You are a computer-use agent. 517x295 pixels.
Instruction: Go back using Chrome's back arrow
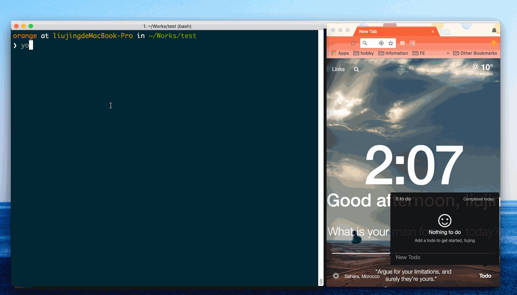pyautogui.click(x=333, y=43)
